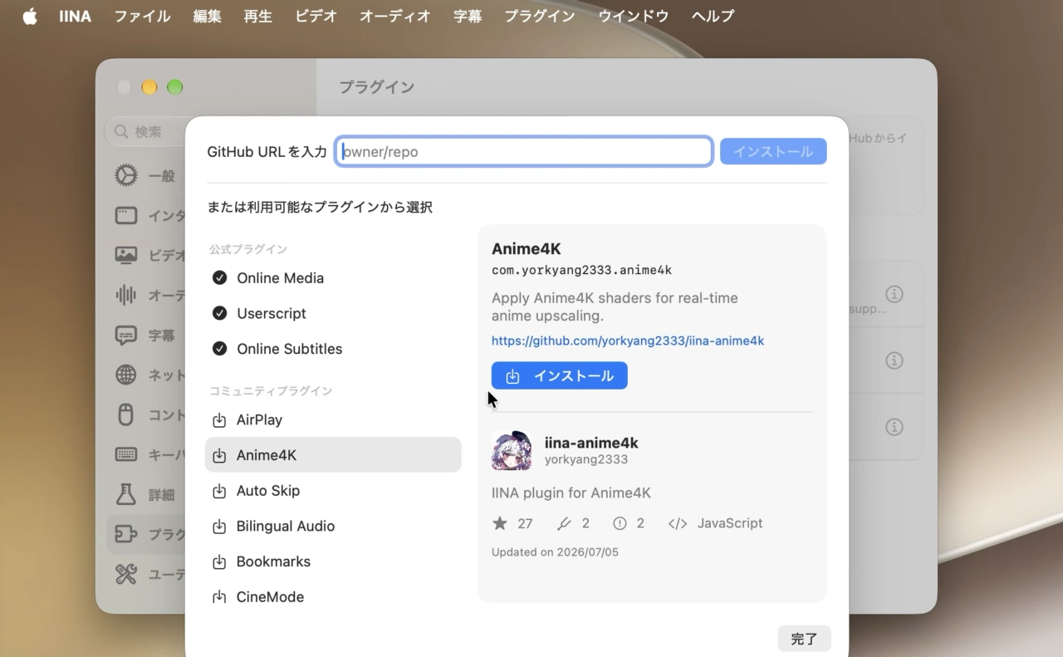Focus the GitHub URL owner/repo field
This screenshot has width=1063, height=657.
coord(524,152)
